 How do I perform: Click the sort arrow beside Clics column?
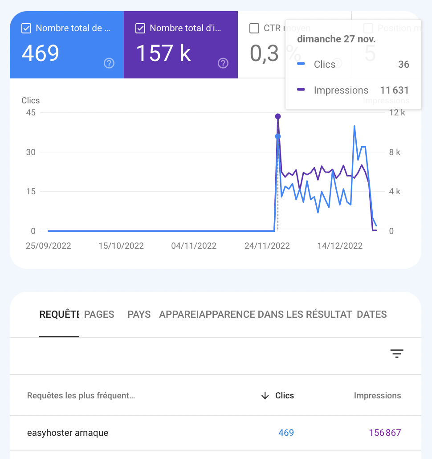tap(265, 396)
